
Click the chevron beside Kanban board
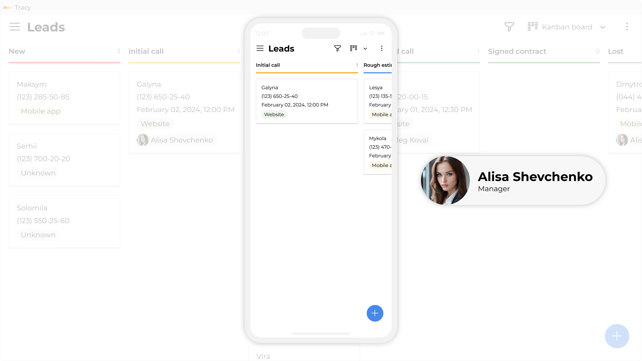tap(603, 27)
